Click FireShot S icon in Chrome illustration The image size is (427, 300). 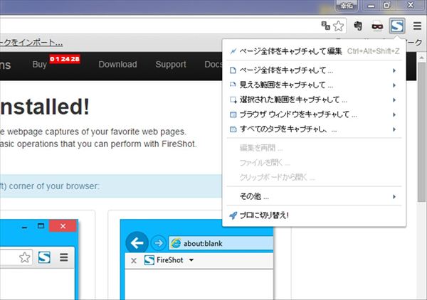[44, 257]
